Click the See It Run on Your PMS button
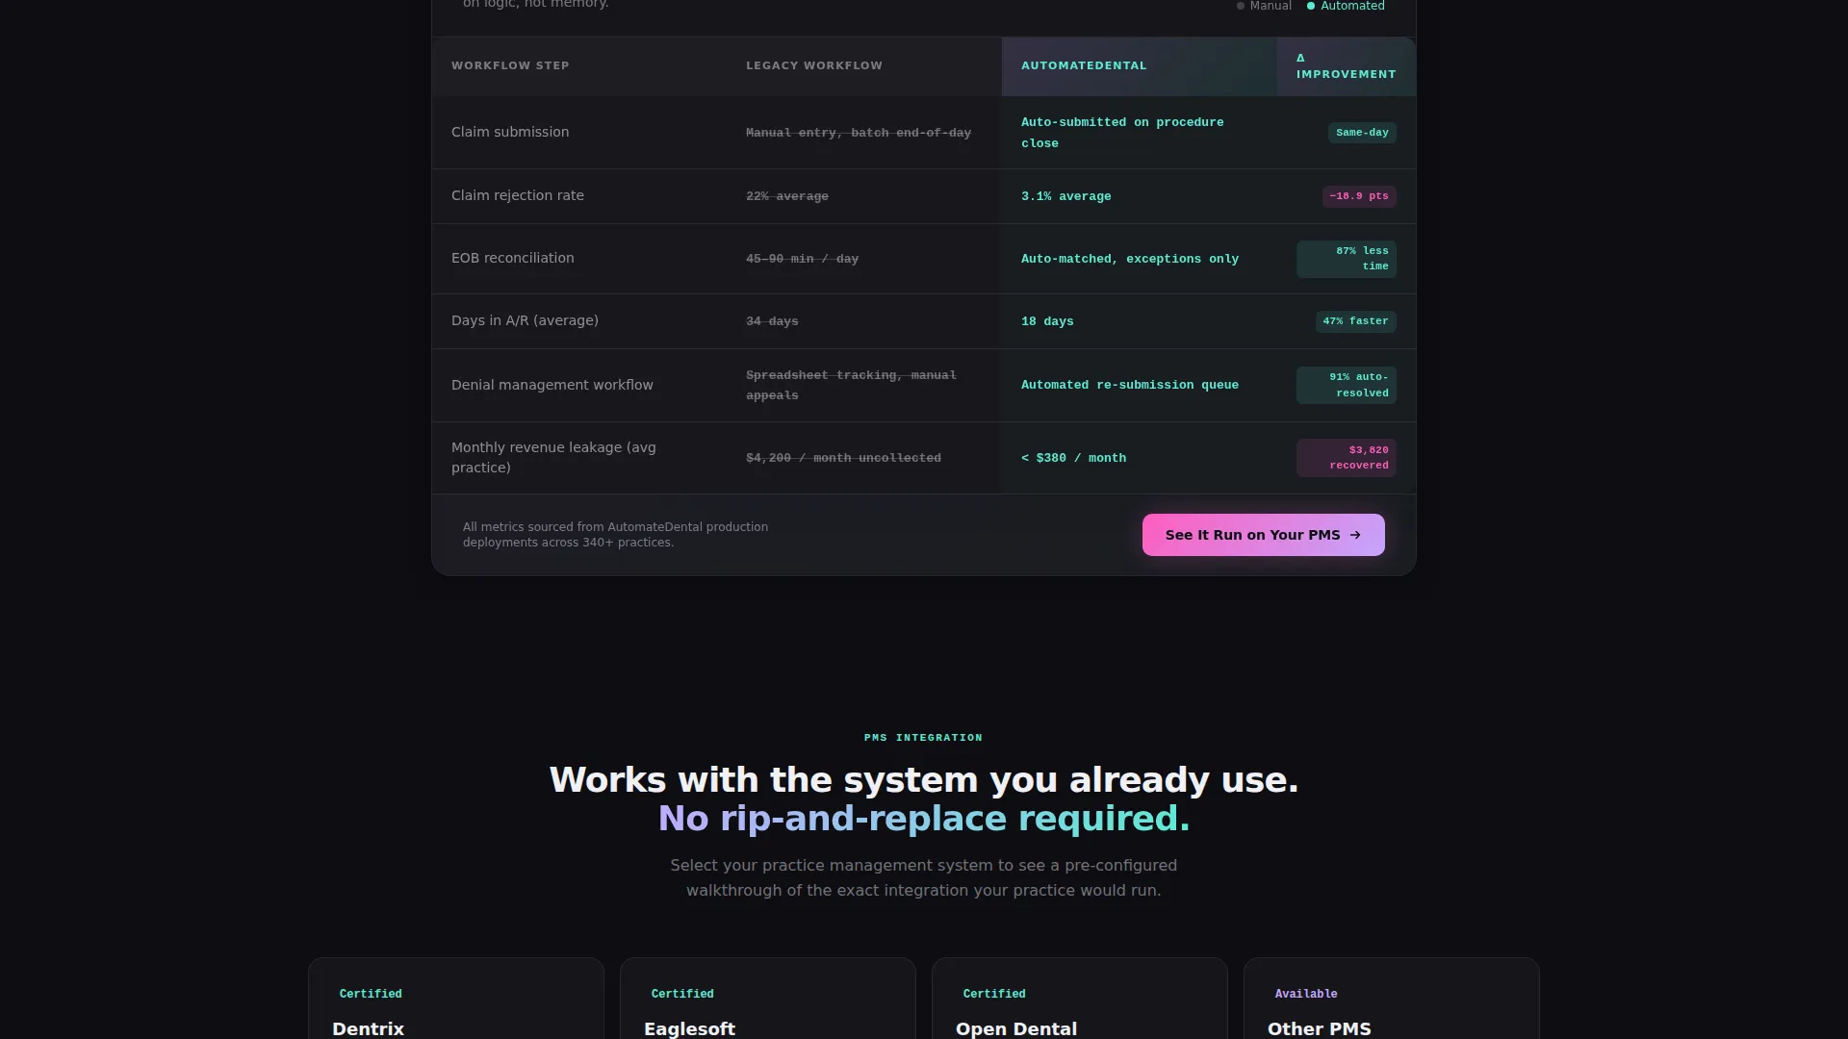Viewport: 1848px width, 1039px height. click(x=1263, y=535)
